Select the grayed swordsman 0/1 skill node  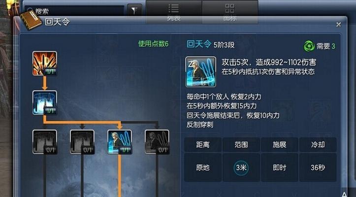(x=157, y=142)
